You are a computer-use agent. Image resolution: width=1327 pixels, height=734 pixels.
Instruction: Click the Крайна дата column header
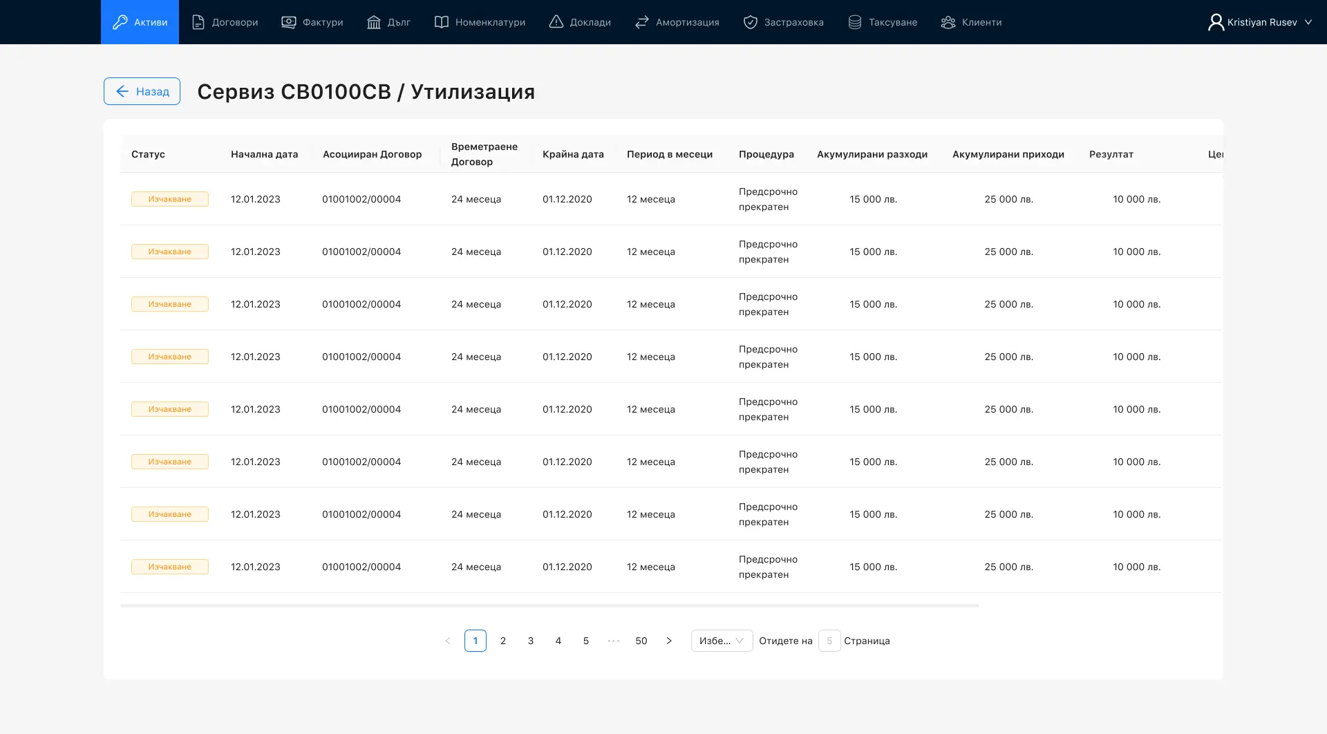[573, 154]
